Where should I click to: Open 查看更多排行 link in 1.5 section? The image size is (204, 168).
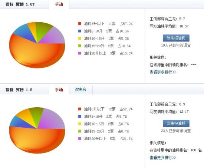(163, 158)
